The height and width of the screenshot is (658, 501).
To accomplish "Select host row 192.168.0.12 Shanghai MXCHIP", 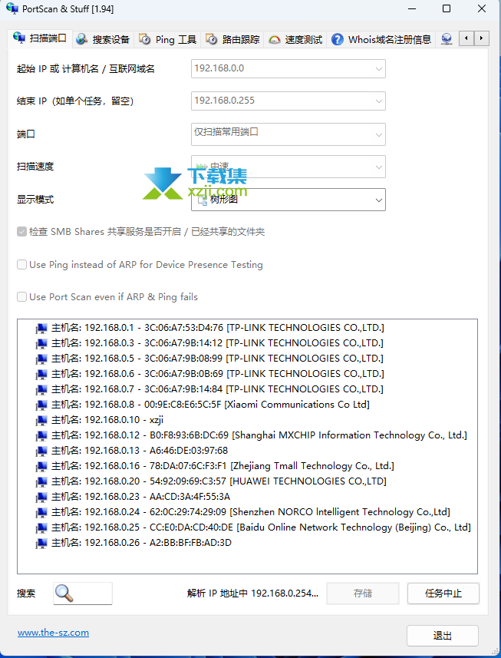I will point(252,435).
